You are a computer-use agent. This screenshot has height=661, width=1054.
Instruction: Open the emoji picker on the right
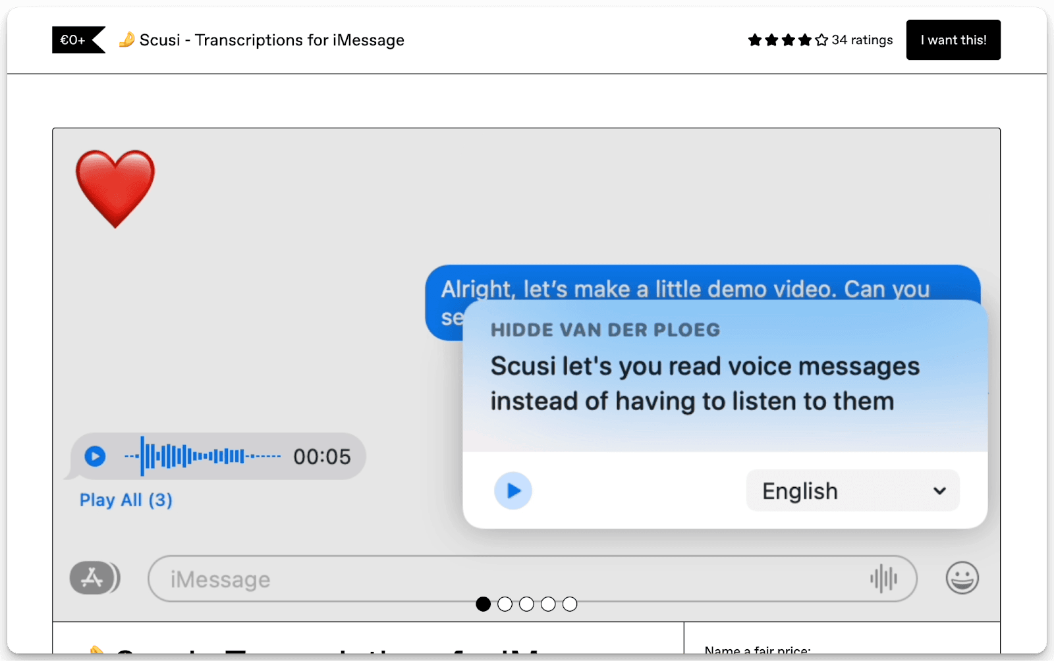coord(961,577)
